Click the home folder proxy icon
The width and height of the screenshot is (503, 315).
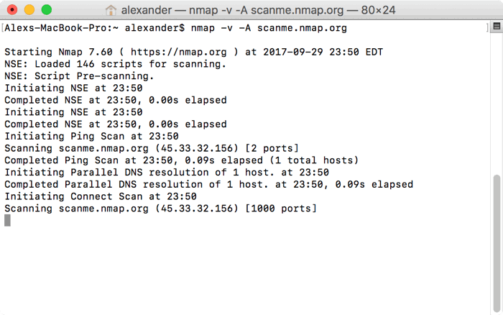(111, 10)
